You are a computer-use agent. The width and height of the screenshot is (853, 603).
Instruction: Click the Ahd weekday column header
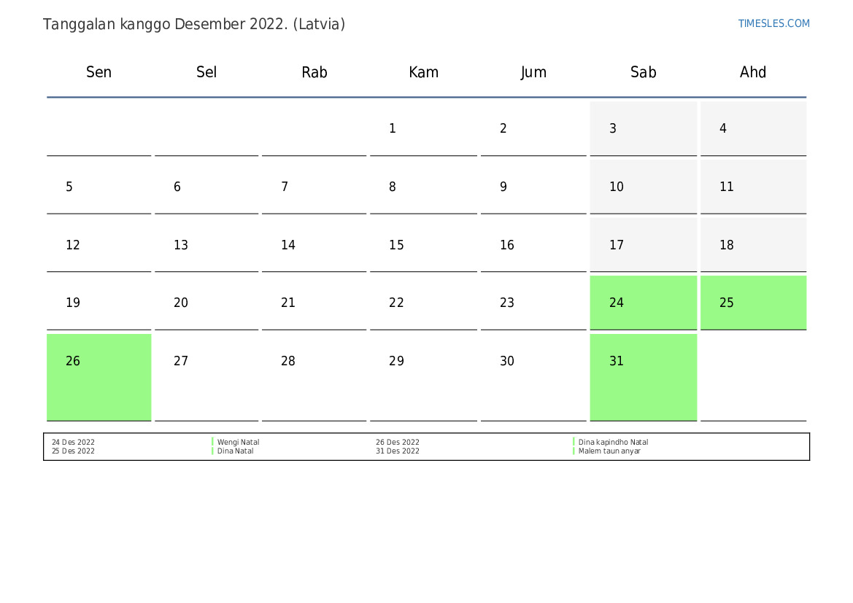tap(752, 72)
